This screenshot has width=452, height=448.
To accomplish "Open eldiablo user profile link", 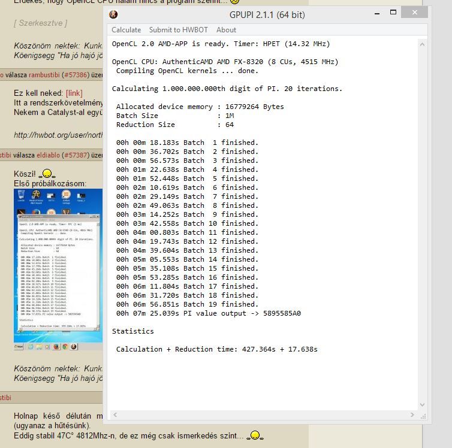I will 48,155.
